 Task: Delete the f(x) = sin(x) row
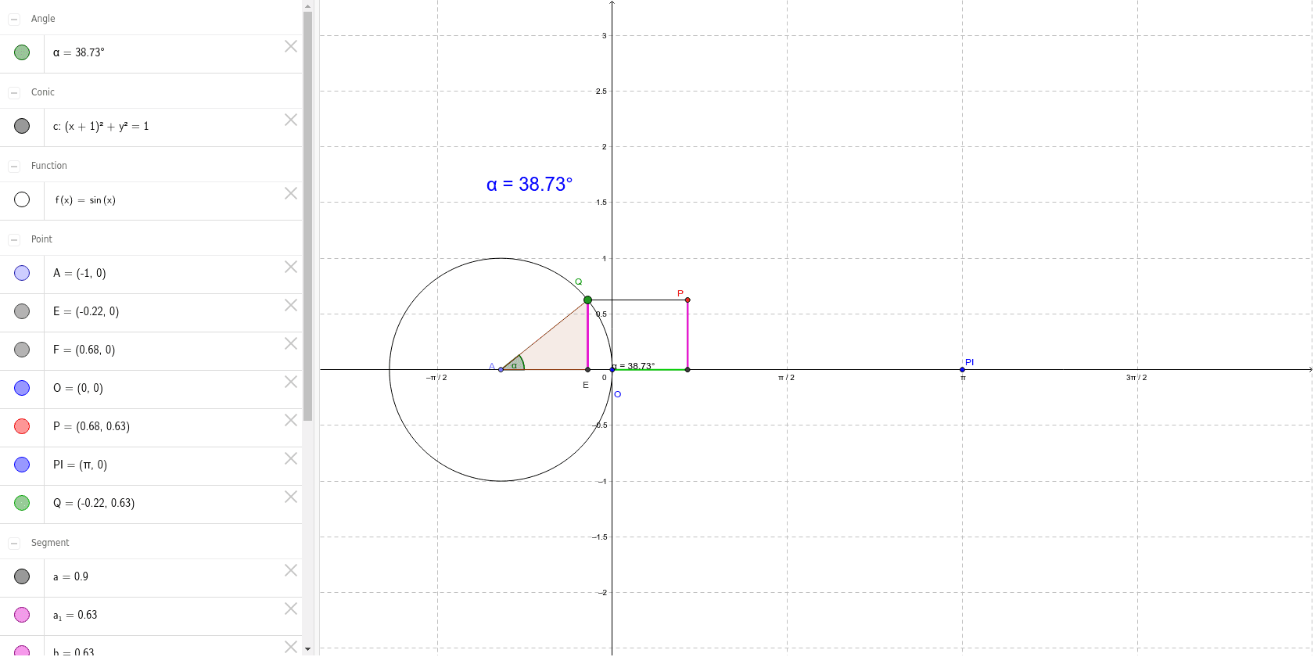click(x=291, y=193)
